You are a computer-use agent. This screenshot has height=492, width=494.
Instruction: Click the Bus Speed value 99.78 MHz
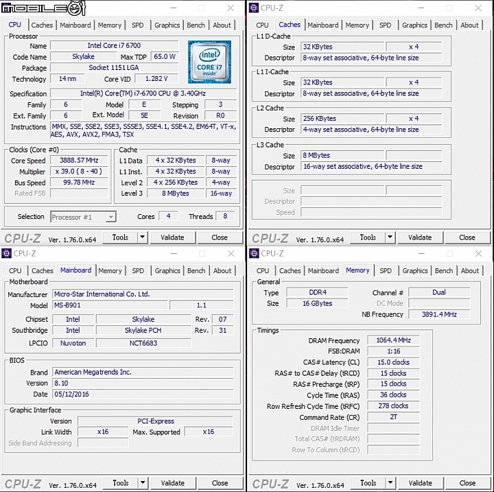click(x=79, y=182)
